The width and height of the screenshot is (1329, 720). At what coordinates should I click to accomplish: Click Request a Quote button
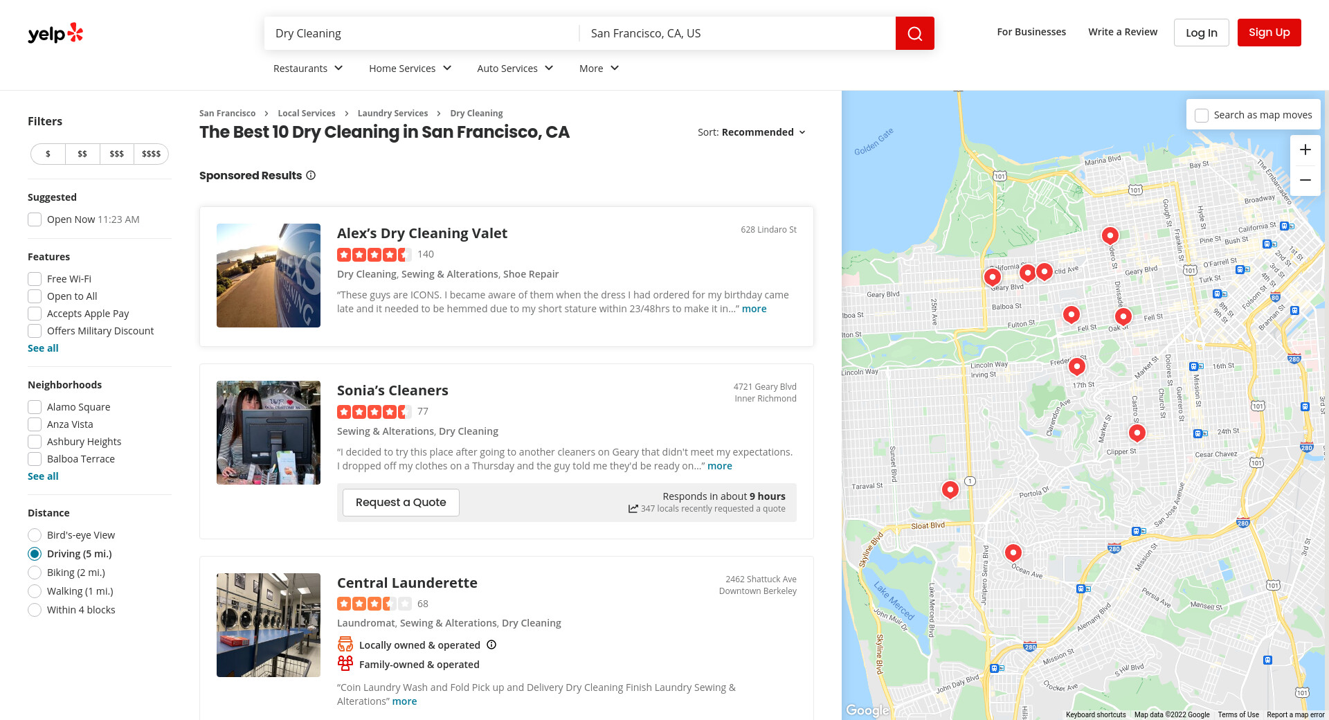click(x=401, y=503)
